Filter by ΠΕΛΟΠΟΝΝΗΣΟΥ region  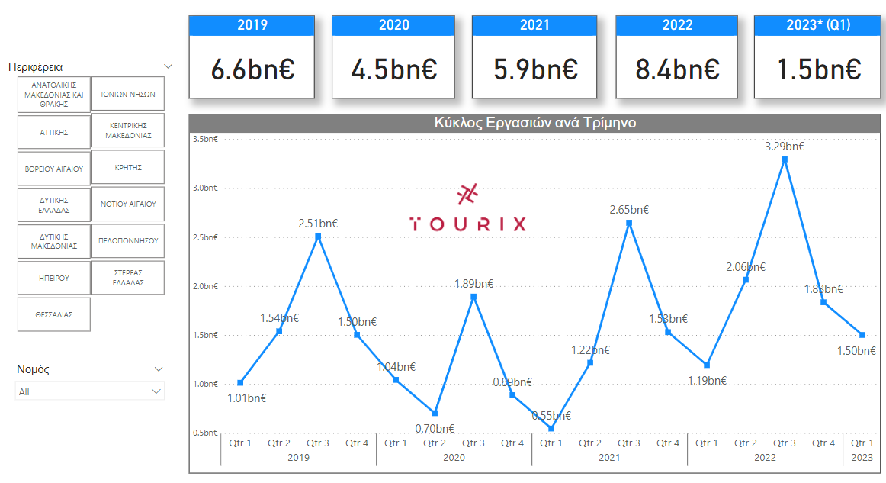(128, 240)
